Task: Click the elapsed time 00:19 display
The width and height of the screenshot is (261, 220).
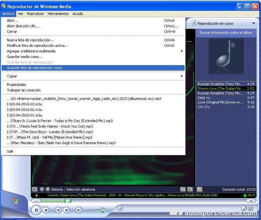Action: (251, 195)
